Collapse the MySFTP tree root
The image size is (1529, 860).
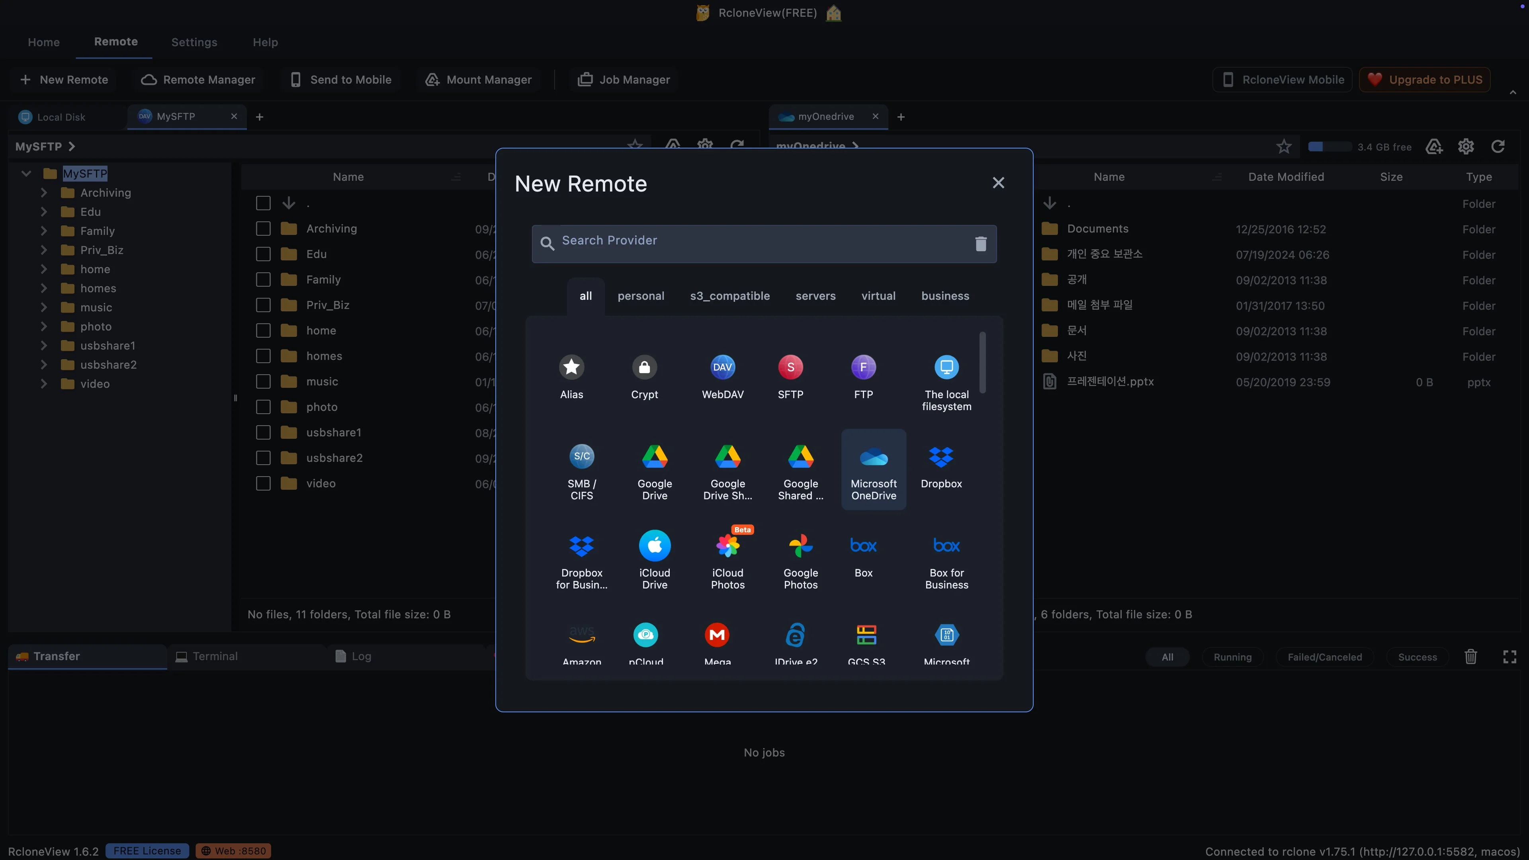pyautogui.click(x=26, y=174)
